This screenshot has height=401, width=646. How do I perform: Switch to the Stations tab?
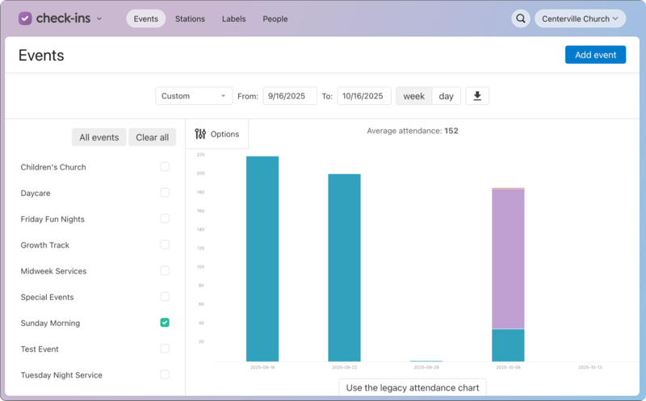[x=190, y=19]
